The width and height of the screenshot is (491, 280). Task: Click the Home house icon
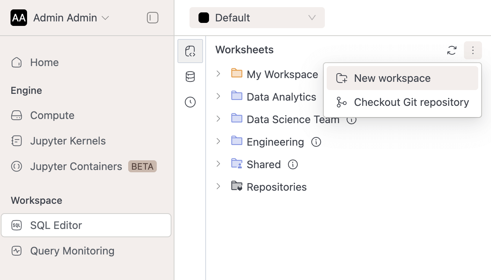(x=17, y=62)
